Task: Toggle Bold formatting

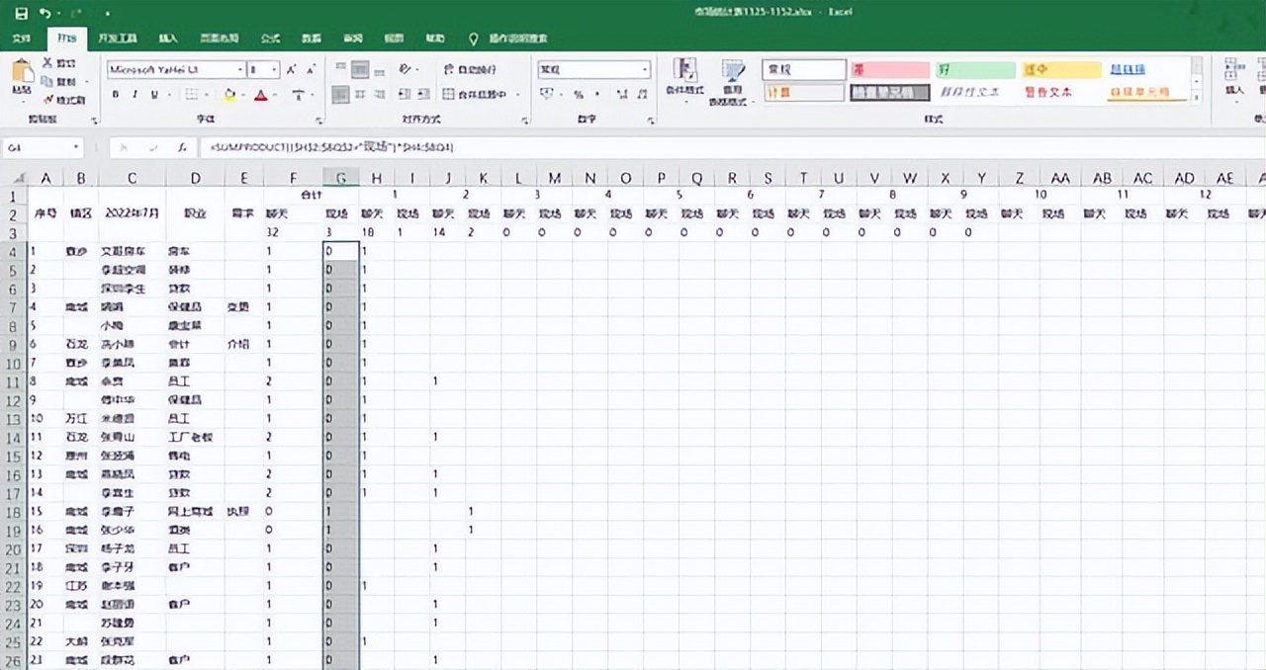Action: [x=115, y=95]
